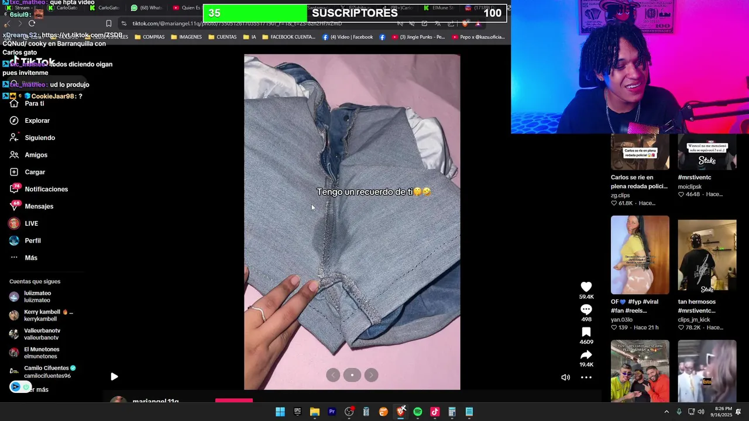Click the microphone tray icon

679,412
